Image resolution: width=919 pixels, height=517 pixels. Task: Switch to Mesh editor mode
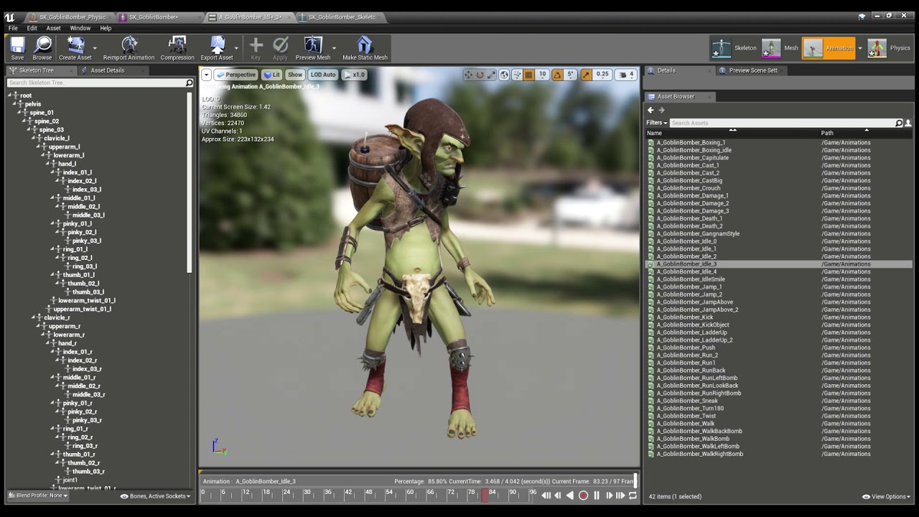(780, 48)
